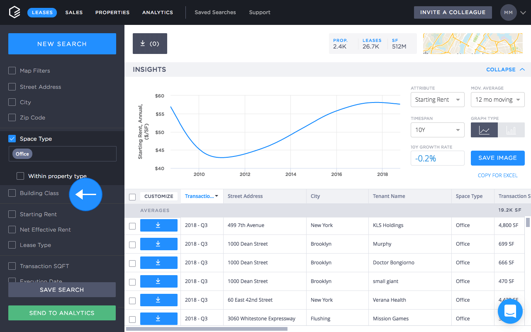This screenshot has height=332, width=531.
Task: Click the download selected comps button
Action: 150,44
